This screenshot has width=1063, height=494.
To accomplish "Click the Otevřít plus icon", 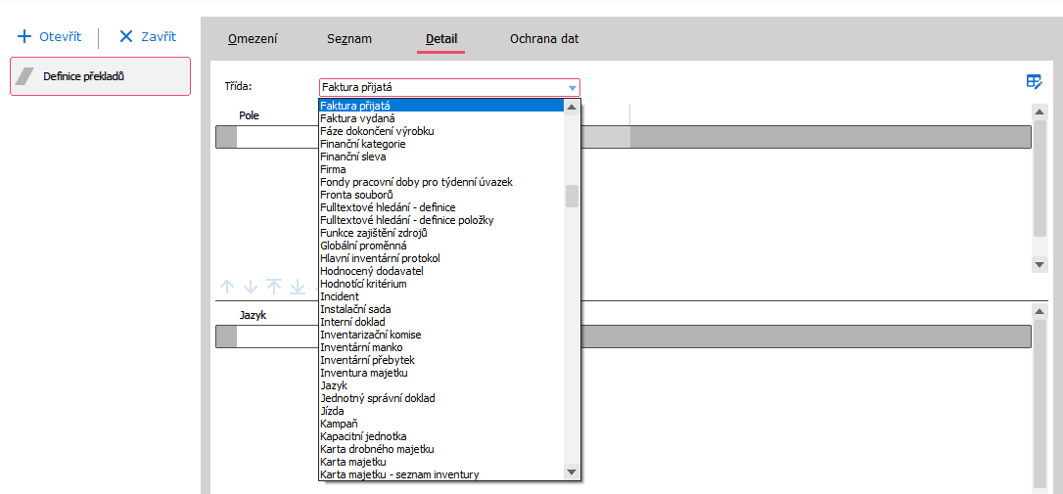I will pos(25,37).
